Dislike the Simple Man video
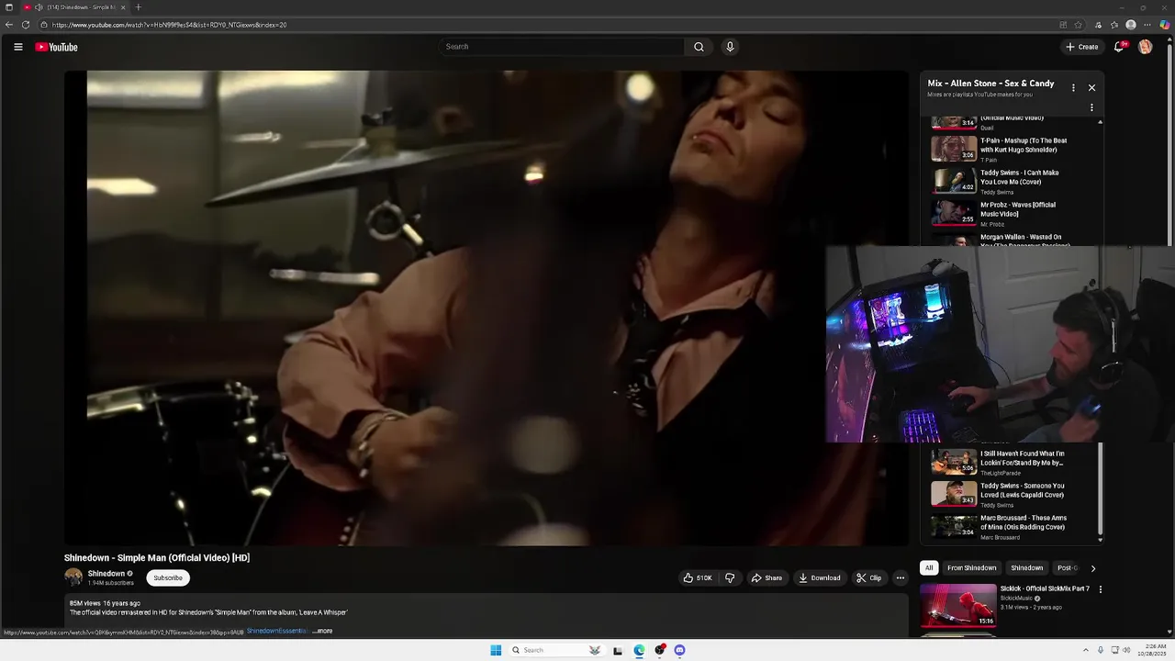Screen dimensions: 1175x661 point(730,577)
